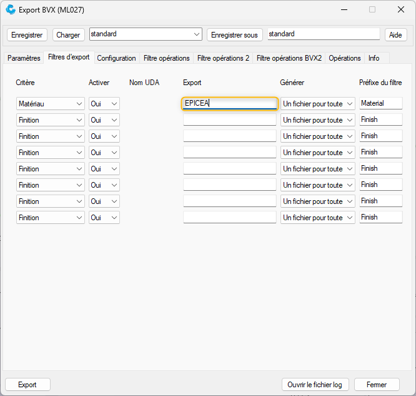Click the empty Export field in last Finition row

point(230,217)
